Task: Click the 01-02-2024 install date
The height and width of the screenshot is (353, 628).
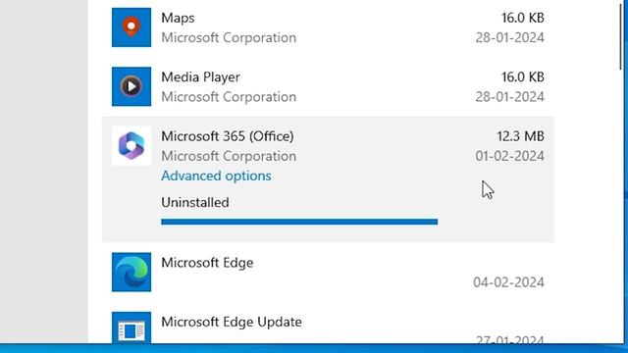Action: (509, 156)
